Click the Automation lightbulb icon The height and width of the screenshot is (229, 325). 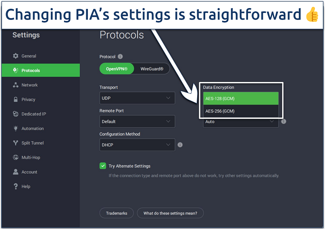pyautogui.click(x=16, y=128)
